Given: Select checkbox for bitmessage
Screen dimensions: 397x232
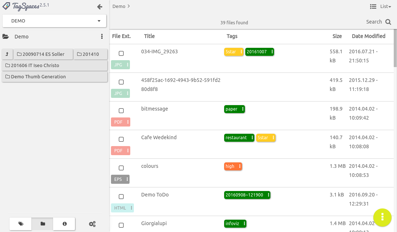Looking at the screenshot, I should (x=121, y=111).
